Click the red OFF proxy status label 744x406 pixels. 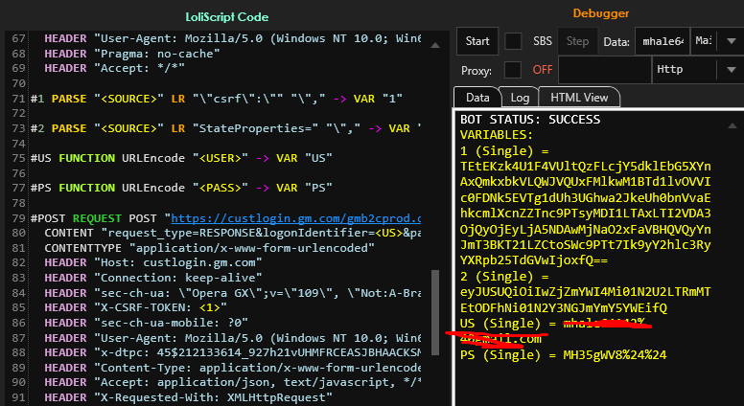click(x=543, y=70)
